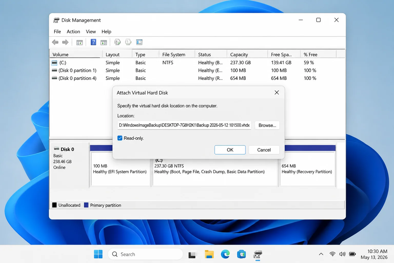Viewport: 394px width, 263px height.
Task: Click the Settings view toolbar icon with blue panel
Action: click(139, 42)
